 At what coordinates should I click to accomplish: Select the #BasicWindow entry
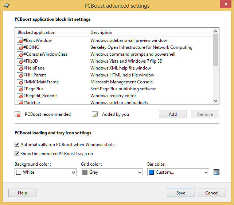[38, 40]
